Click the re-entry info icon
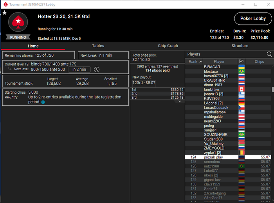274x203 pixels. [x=43, y=102]
